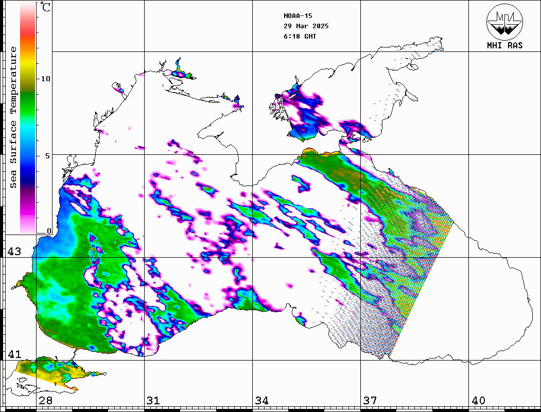Click longitude label "40"
The width and height of the screenshot is (541, 412).
click(x=478, y=400)
